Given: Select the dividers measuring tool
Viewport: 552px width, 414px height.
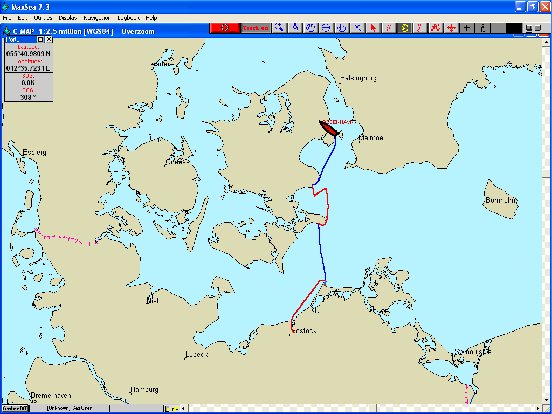Looking at the screenshot, I should pos(295,28).
